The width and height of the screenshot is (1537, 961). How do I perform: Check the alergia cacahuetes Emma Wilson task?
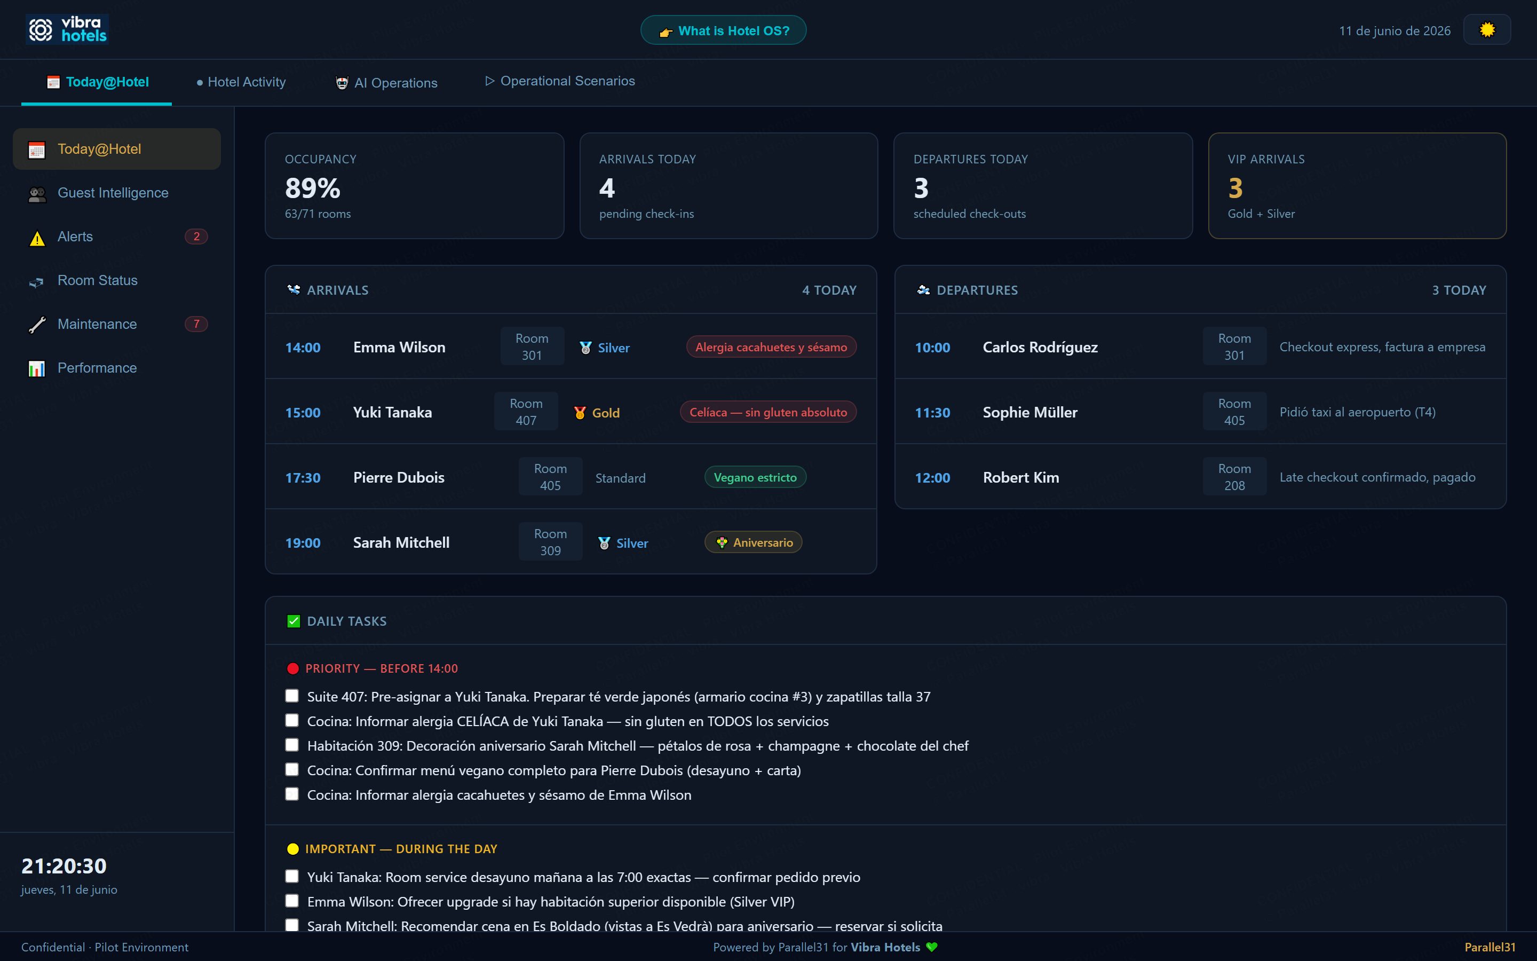point(291,794)
